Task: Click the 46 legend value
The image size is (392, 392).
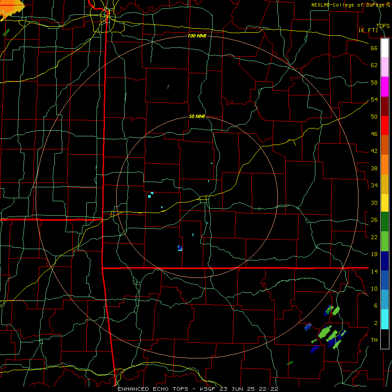Action: [x=374, y=134]
